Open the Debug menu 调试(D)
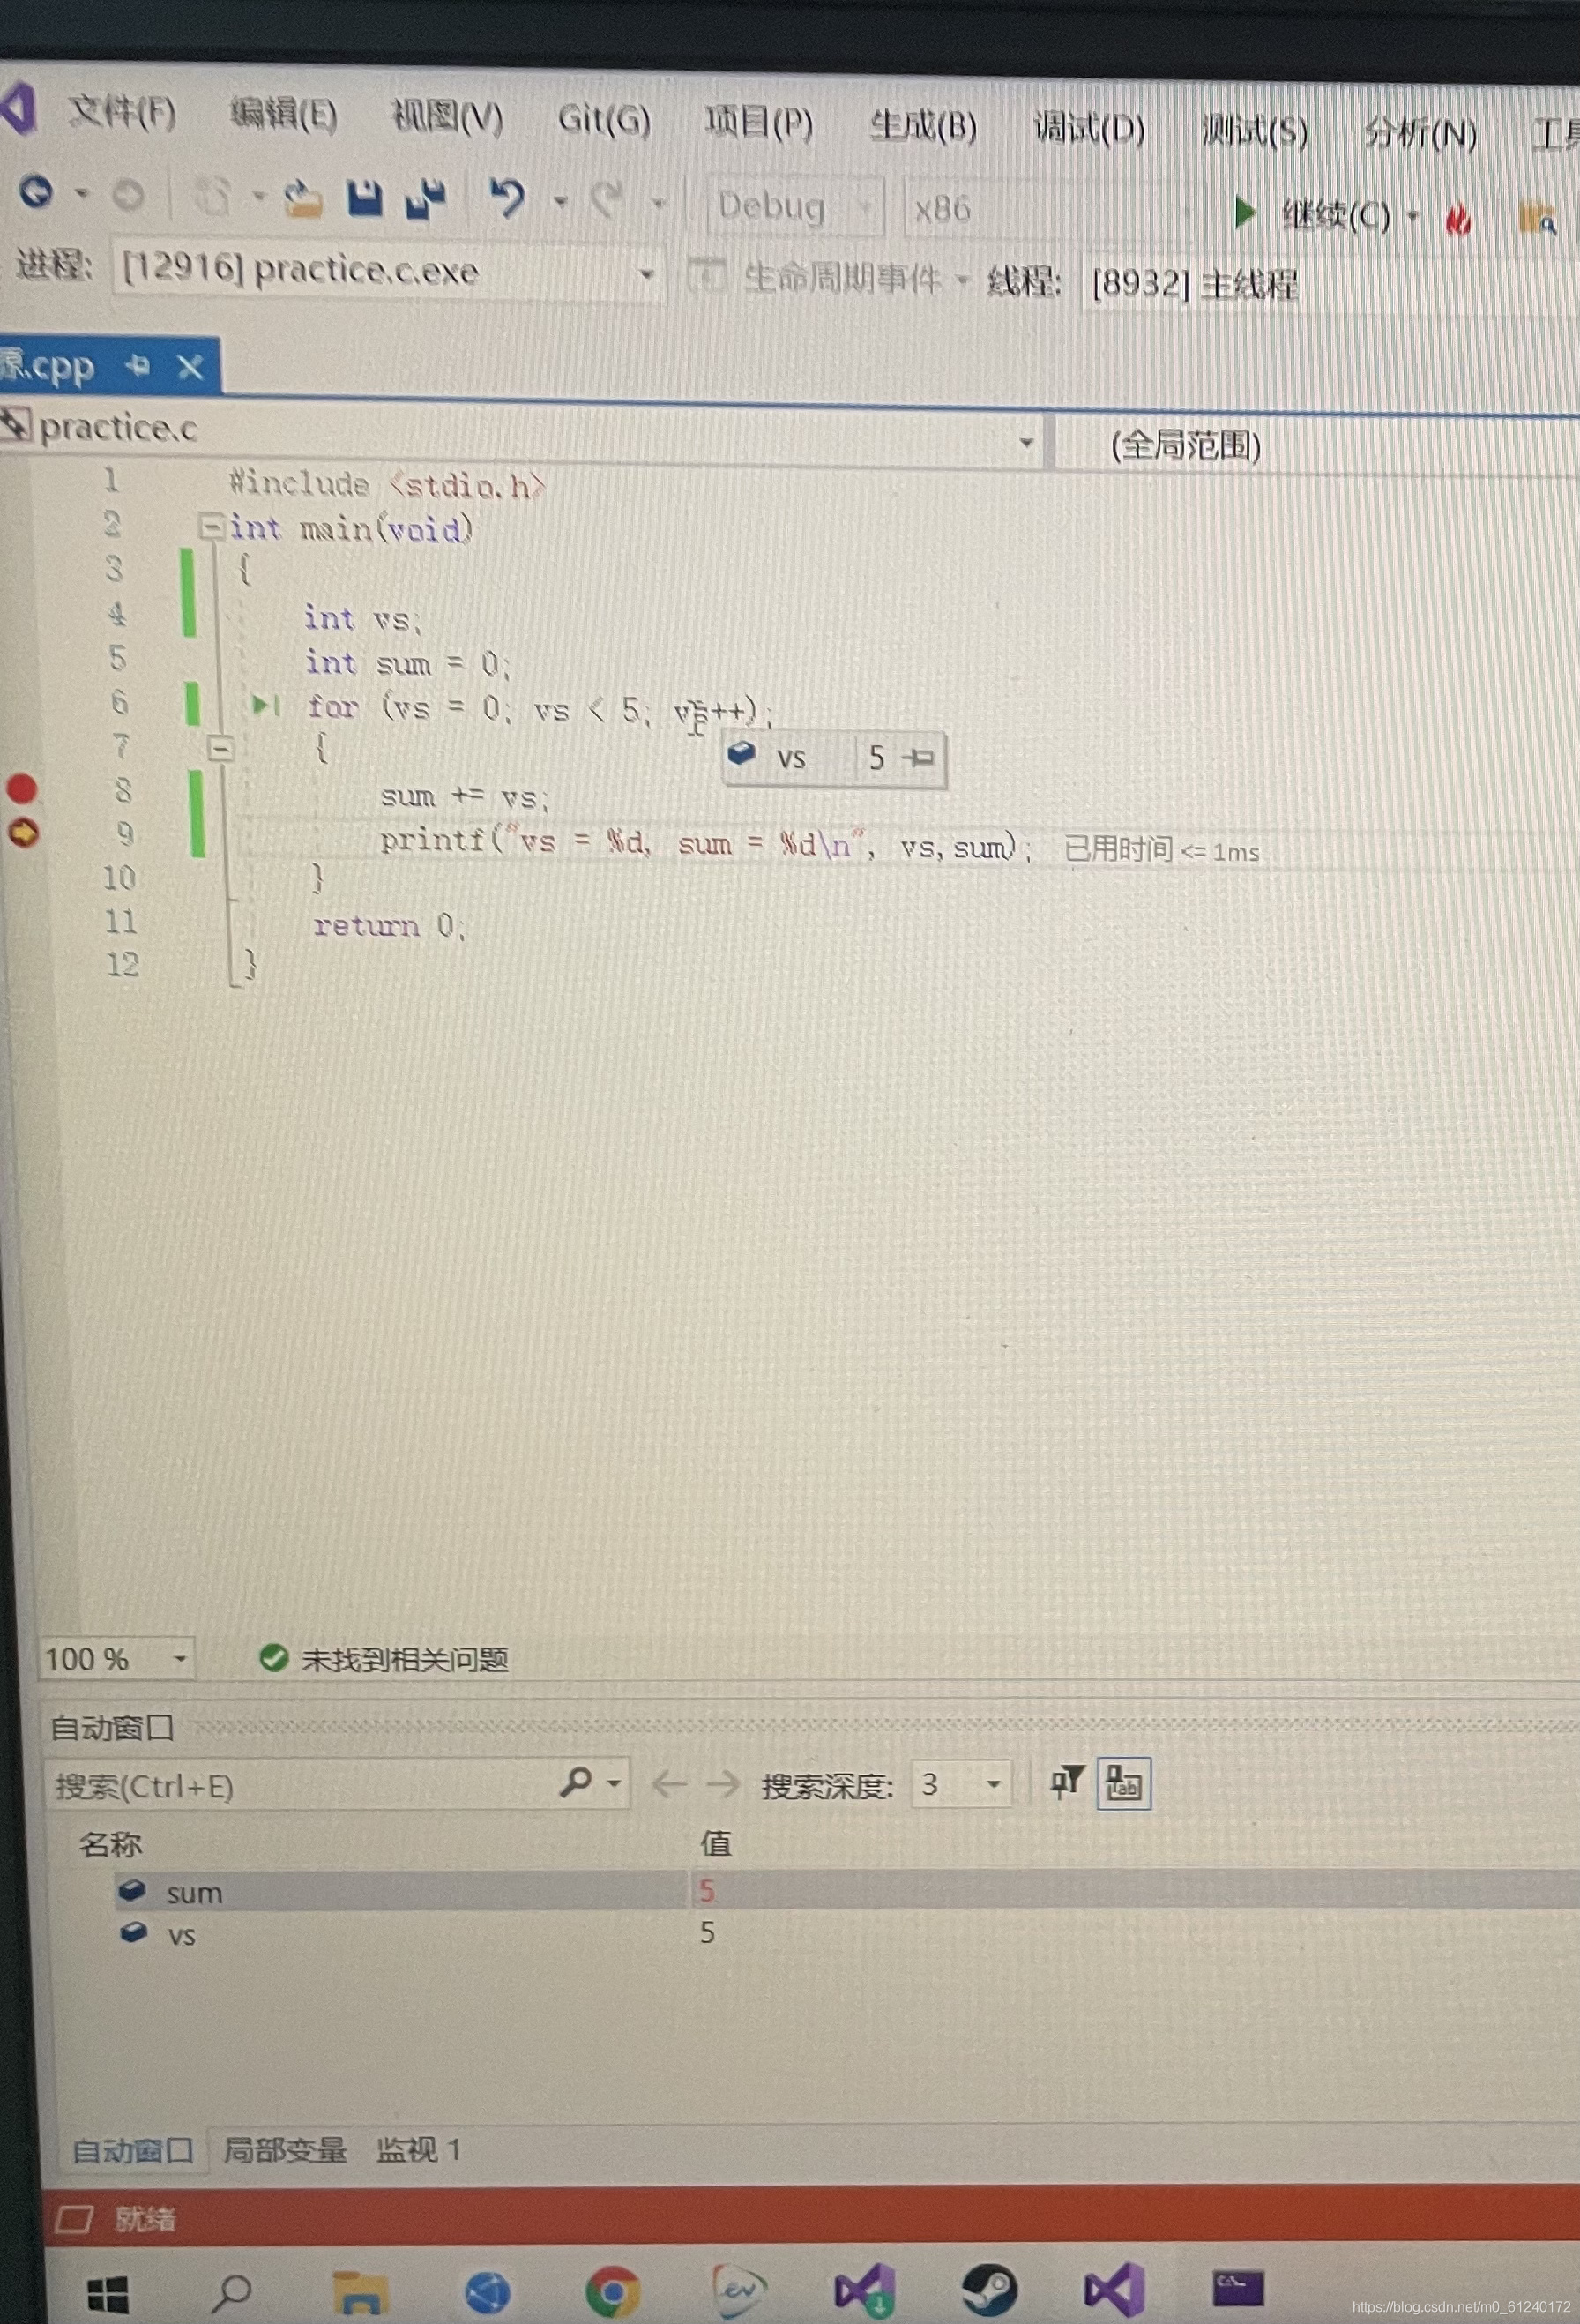The image size is (1580, 2324). pyautogui.click(x=1089, y=129)
